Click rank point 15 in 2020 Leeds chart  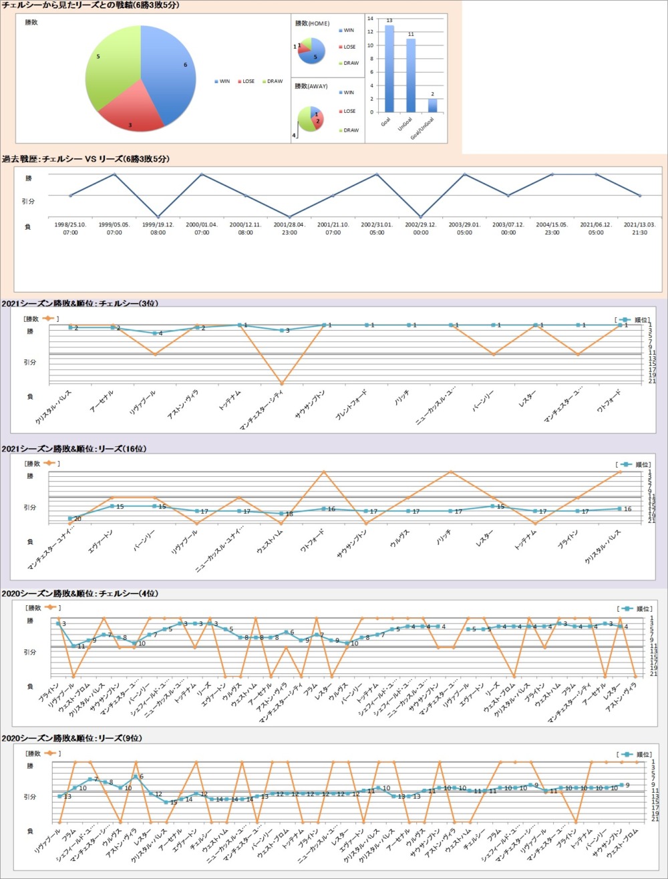(166, 802)
